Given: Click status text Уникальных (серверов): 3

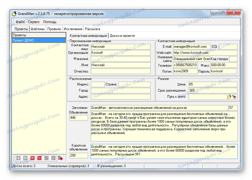Looking at the screenshot, I should pyautogui.click(x=68, y=166).
